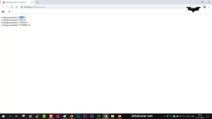The image size is (212, 119).
Task: Switch the TUR keyboard language indicator
Action: (193, 116)
